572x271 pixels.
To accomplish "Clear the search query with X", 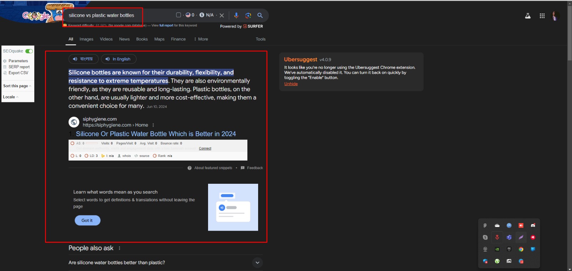I will [222, 15].
